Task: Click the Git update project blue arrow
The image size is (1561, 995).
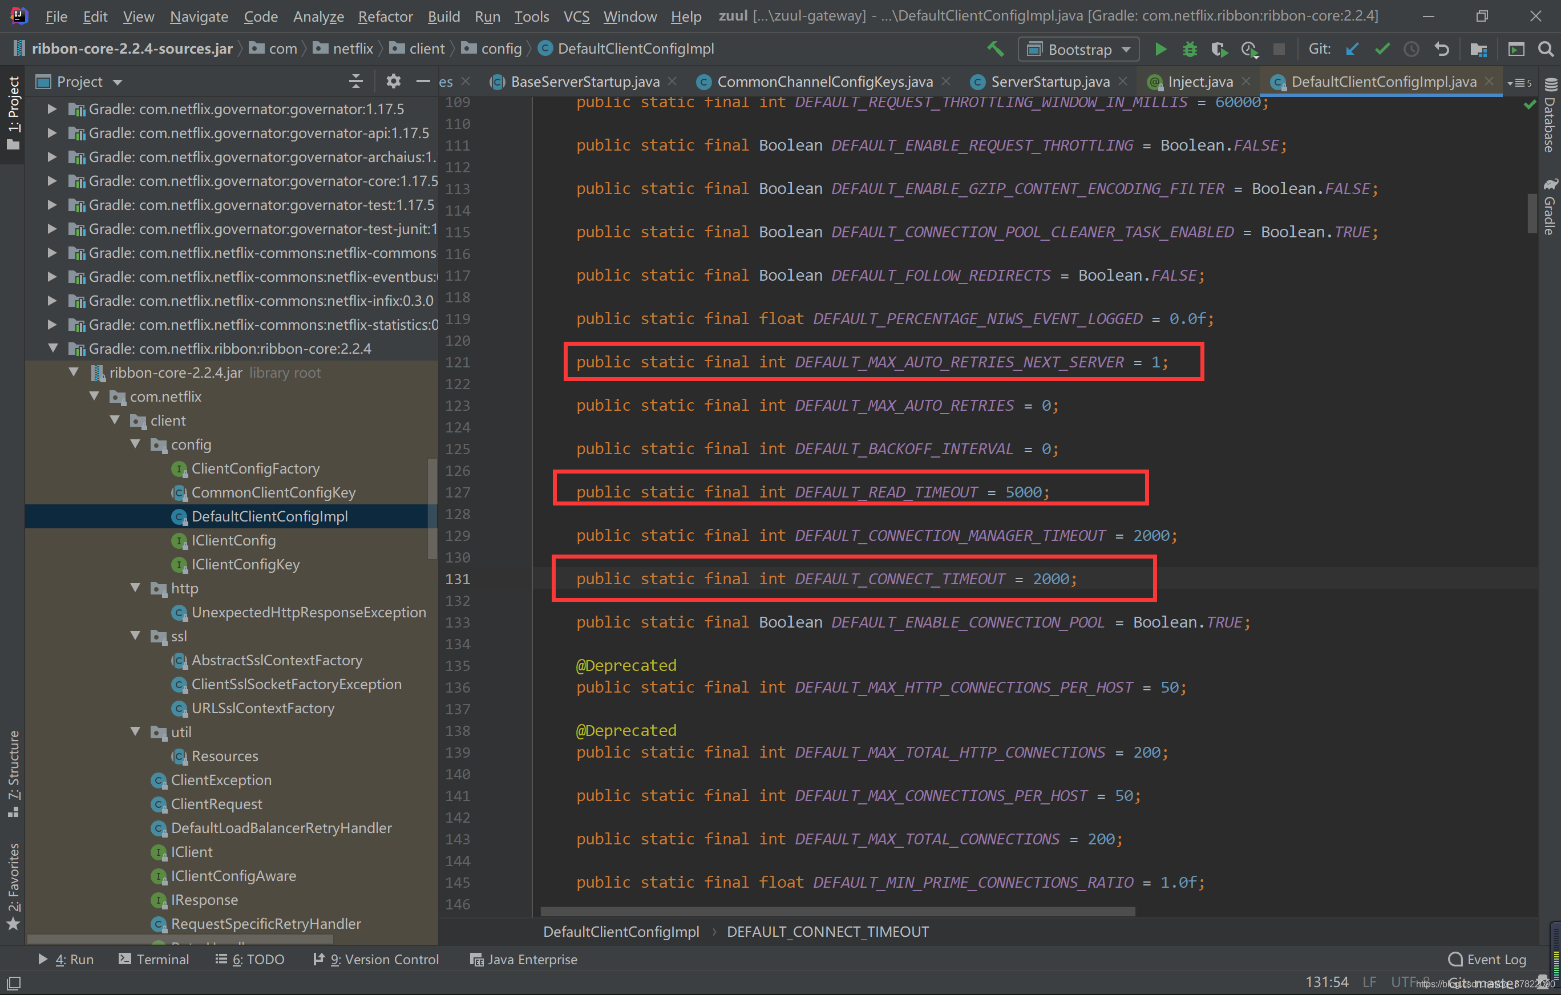Action: coord(1352,49)
